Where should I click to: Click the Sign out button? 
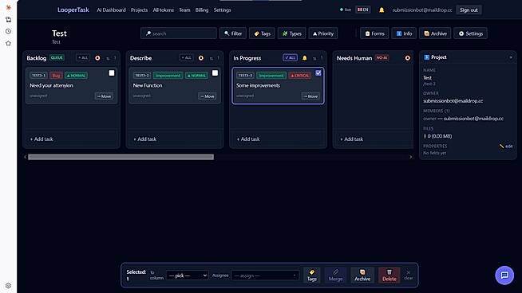(x=469, y=10)
